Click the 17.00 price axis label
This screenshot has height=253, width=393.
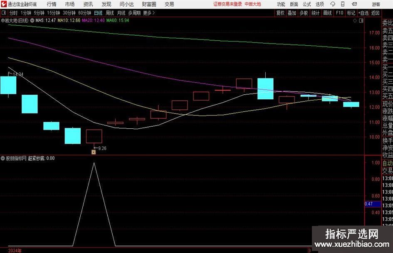click(x=374, y=32)
